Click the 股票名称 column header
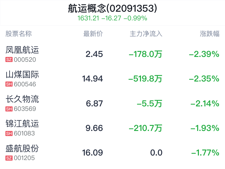Image resolution: width=225 pixels, height=169 pixels. point(19,34)
